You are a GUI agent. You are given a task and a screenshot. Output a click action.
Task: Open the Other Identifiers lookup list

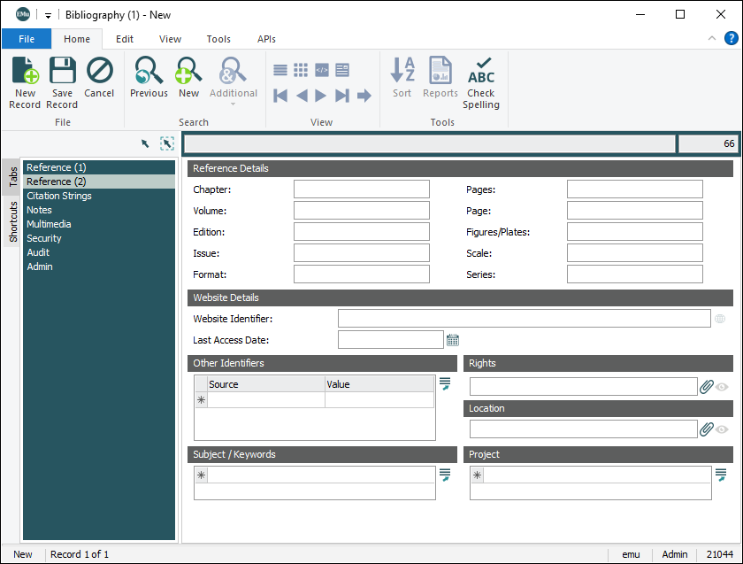pos(445,383)
